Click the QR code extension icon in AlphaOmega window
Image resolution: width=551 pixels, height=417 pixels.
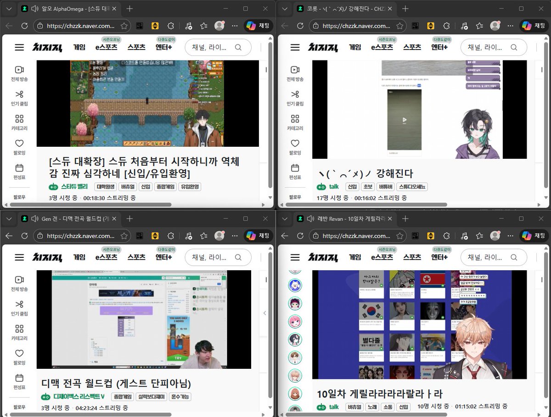[140, 26]
